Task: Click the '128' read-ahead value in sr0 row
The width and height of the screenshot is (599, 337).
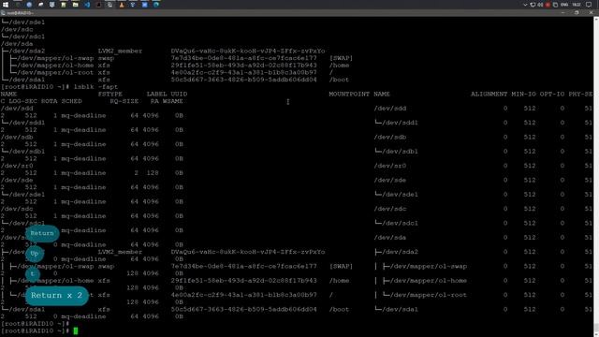Action: click(x=153, y=173)
